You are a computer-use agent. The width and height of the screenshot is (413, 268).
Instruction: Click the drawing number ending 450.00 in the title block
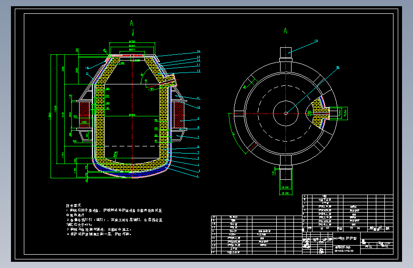(x=344, y=251)
